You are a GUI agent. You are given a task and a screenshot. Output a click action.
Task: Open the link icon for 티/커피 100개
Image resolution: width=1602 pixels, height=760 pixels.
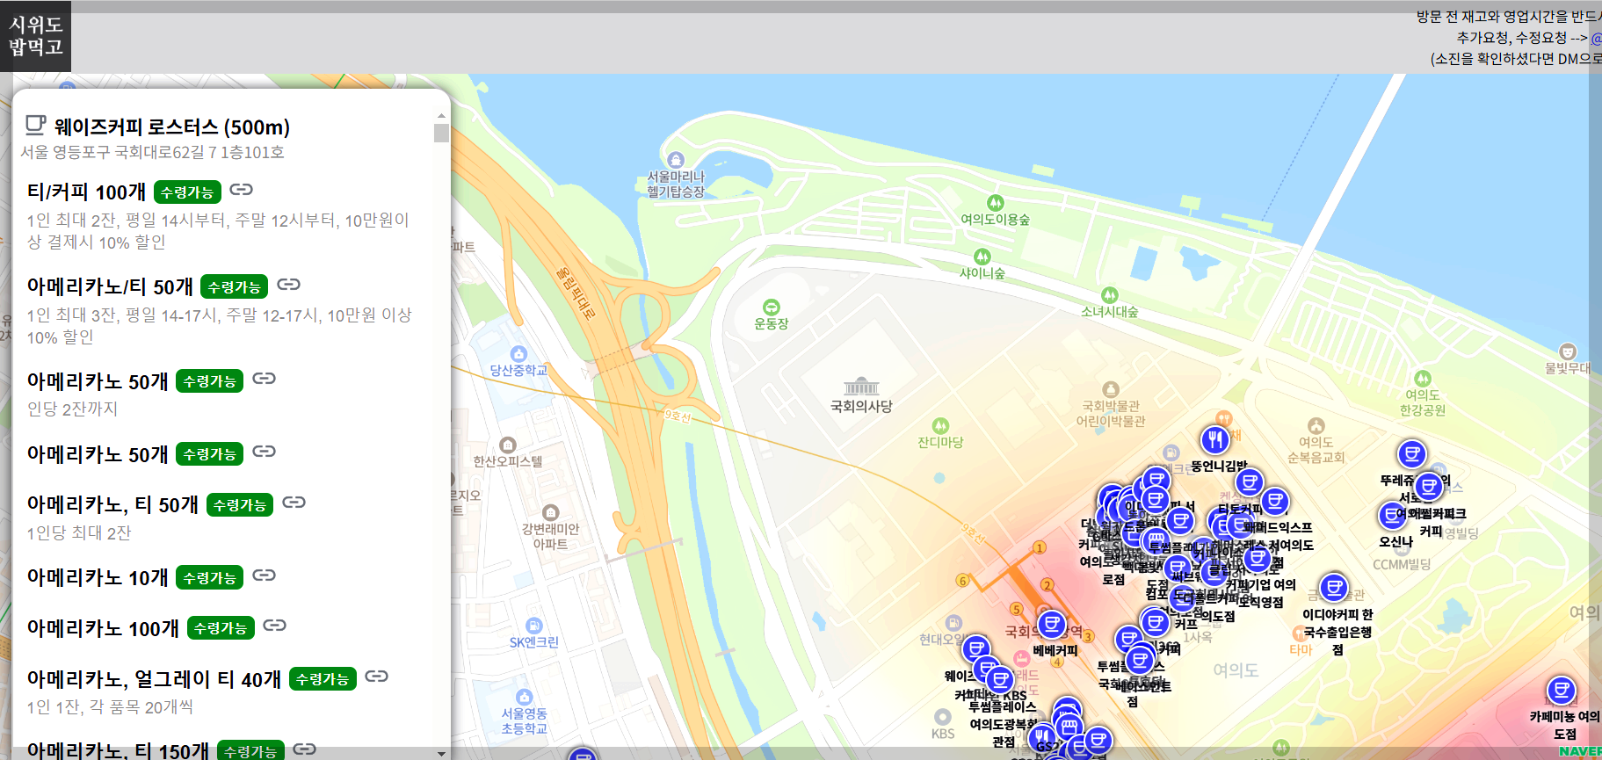click(x=242, y=190)
